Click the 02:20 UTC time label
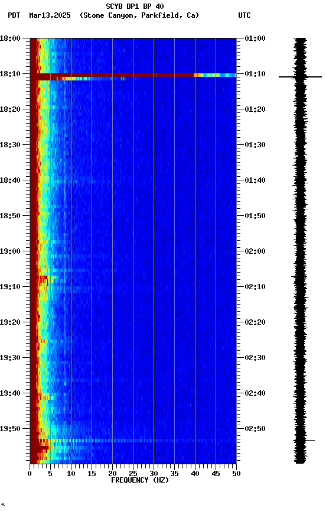The width and height of the screenshot is (326, 511). [x=255, y=322]
